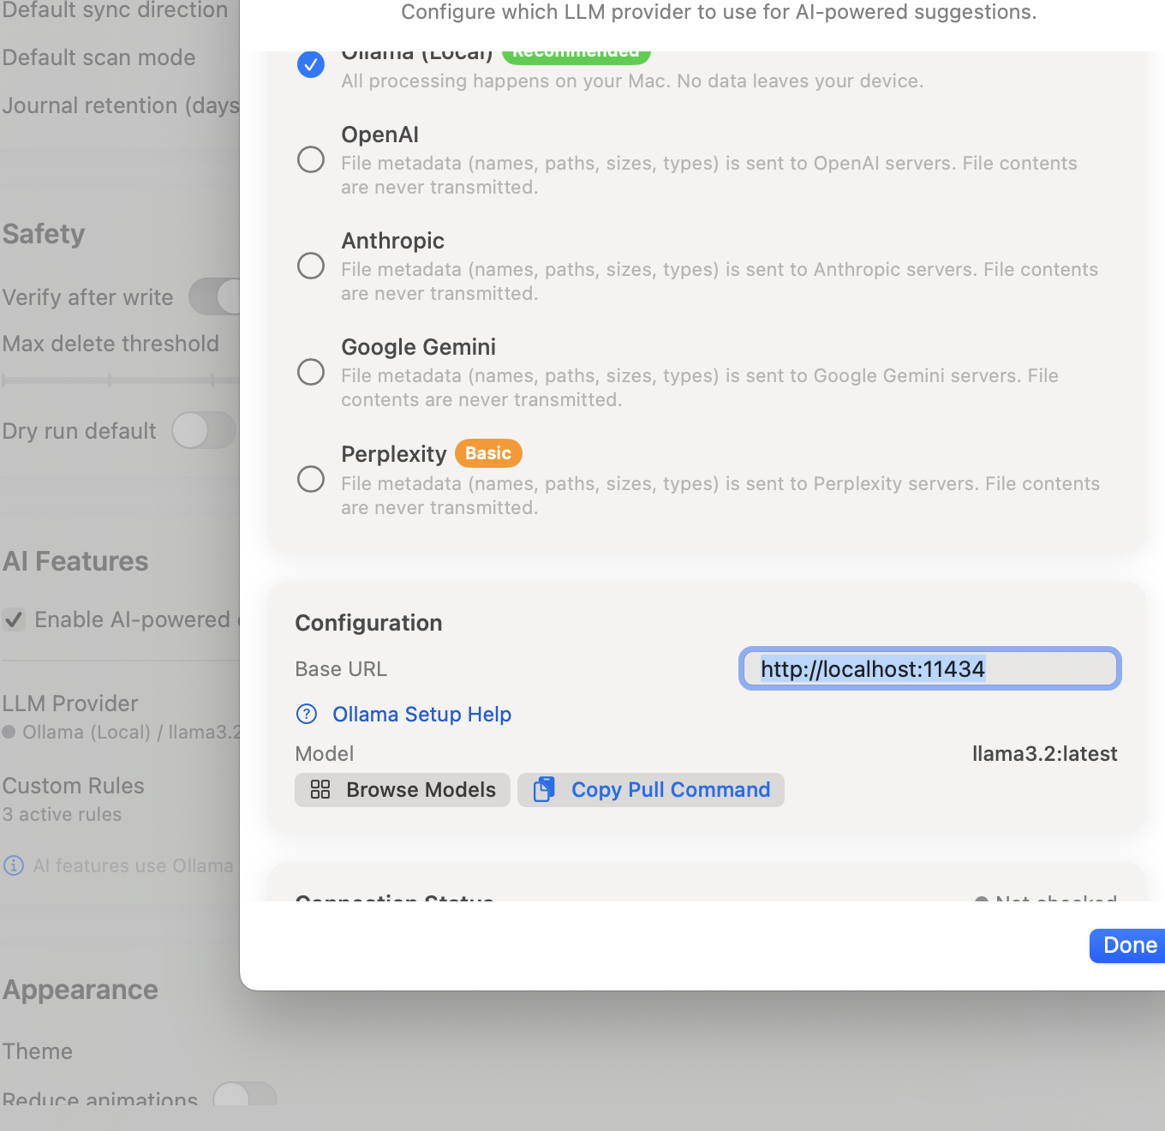Pick the Perplexity provider option
Viewport: 1165px width, 1131px height.
[x=311, y=478]
